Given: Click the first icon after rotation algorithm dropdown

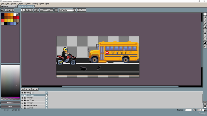Looking at the screenshot, I should coord(78,10).
